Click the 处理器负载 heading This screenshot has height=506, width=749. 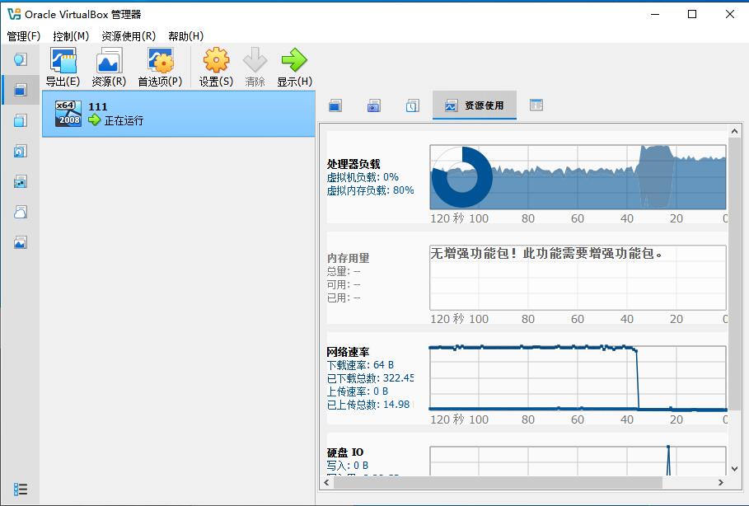coord(353,164)
